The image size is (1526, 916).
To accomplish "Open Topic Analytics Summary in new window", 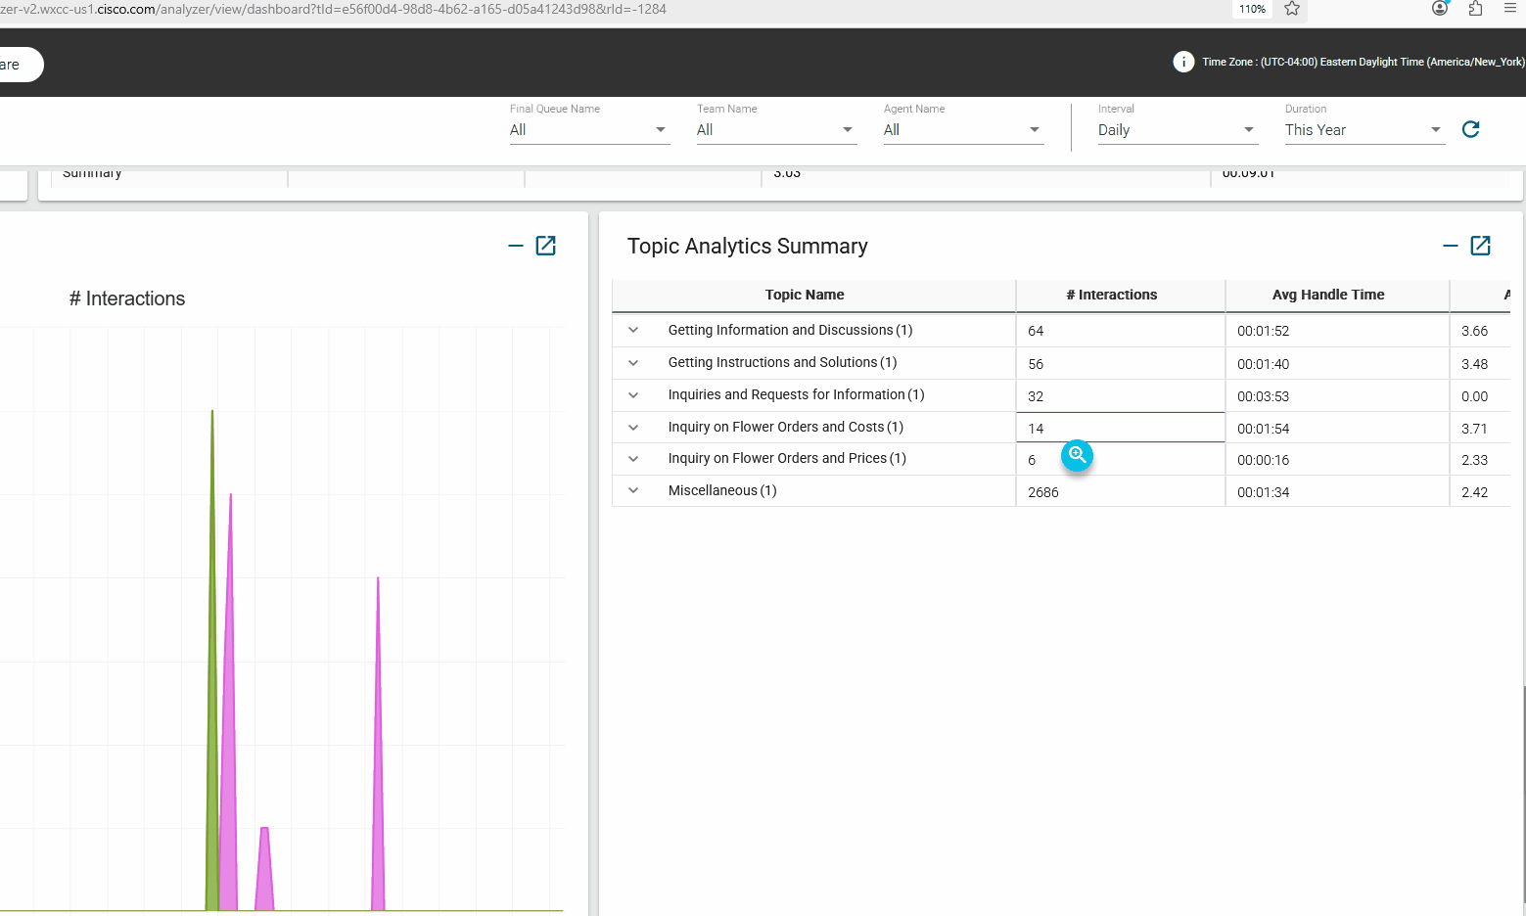I will point(1480,246).
